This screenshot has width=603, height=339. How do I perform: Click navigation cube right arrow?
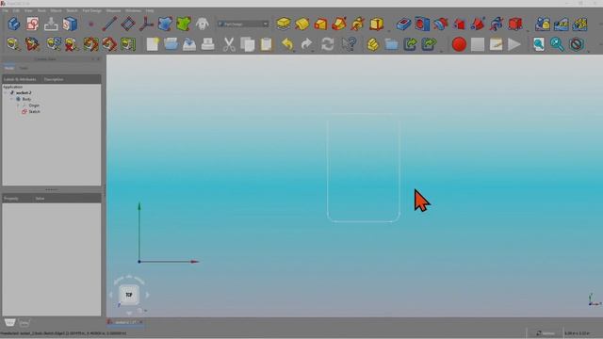tap(147, 295)
